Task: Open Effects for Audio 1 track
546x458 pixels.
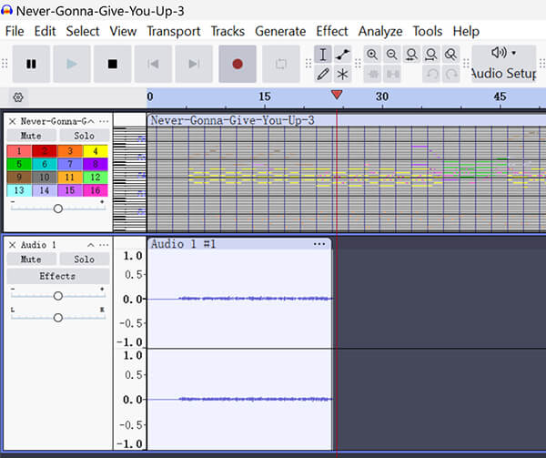Action: (58, 276)
